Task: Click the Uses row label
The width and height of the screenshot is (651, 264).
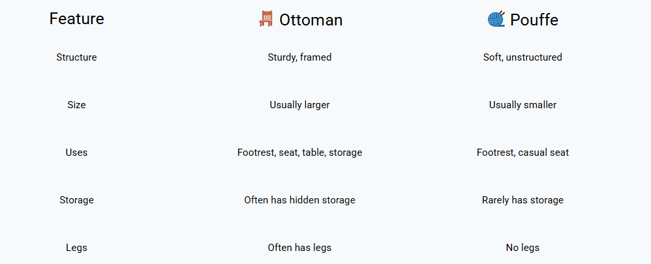Action: [76, 153]
